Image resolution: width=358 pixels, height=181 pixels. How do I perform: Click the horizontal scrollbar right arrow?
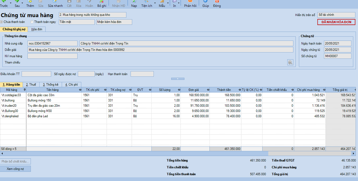point(354,153)
